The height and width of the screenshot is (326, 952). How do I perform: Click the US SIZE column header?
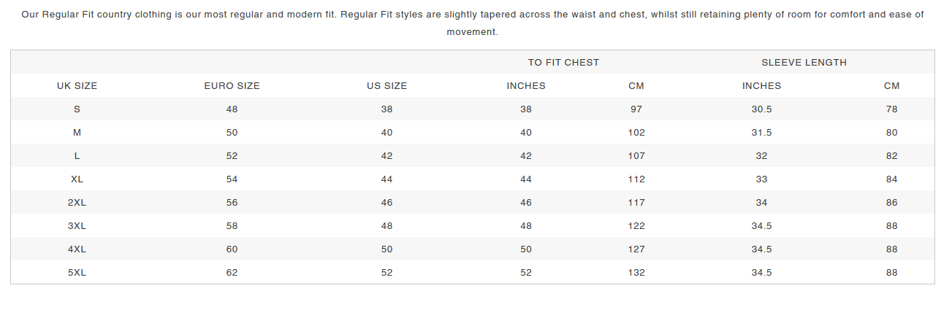pos(386,85)
